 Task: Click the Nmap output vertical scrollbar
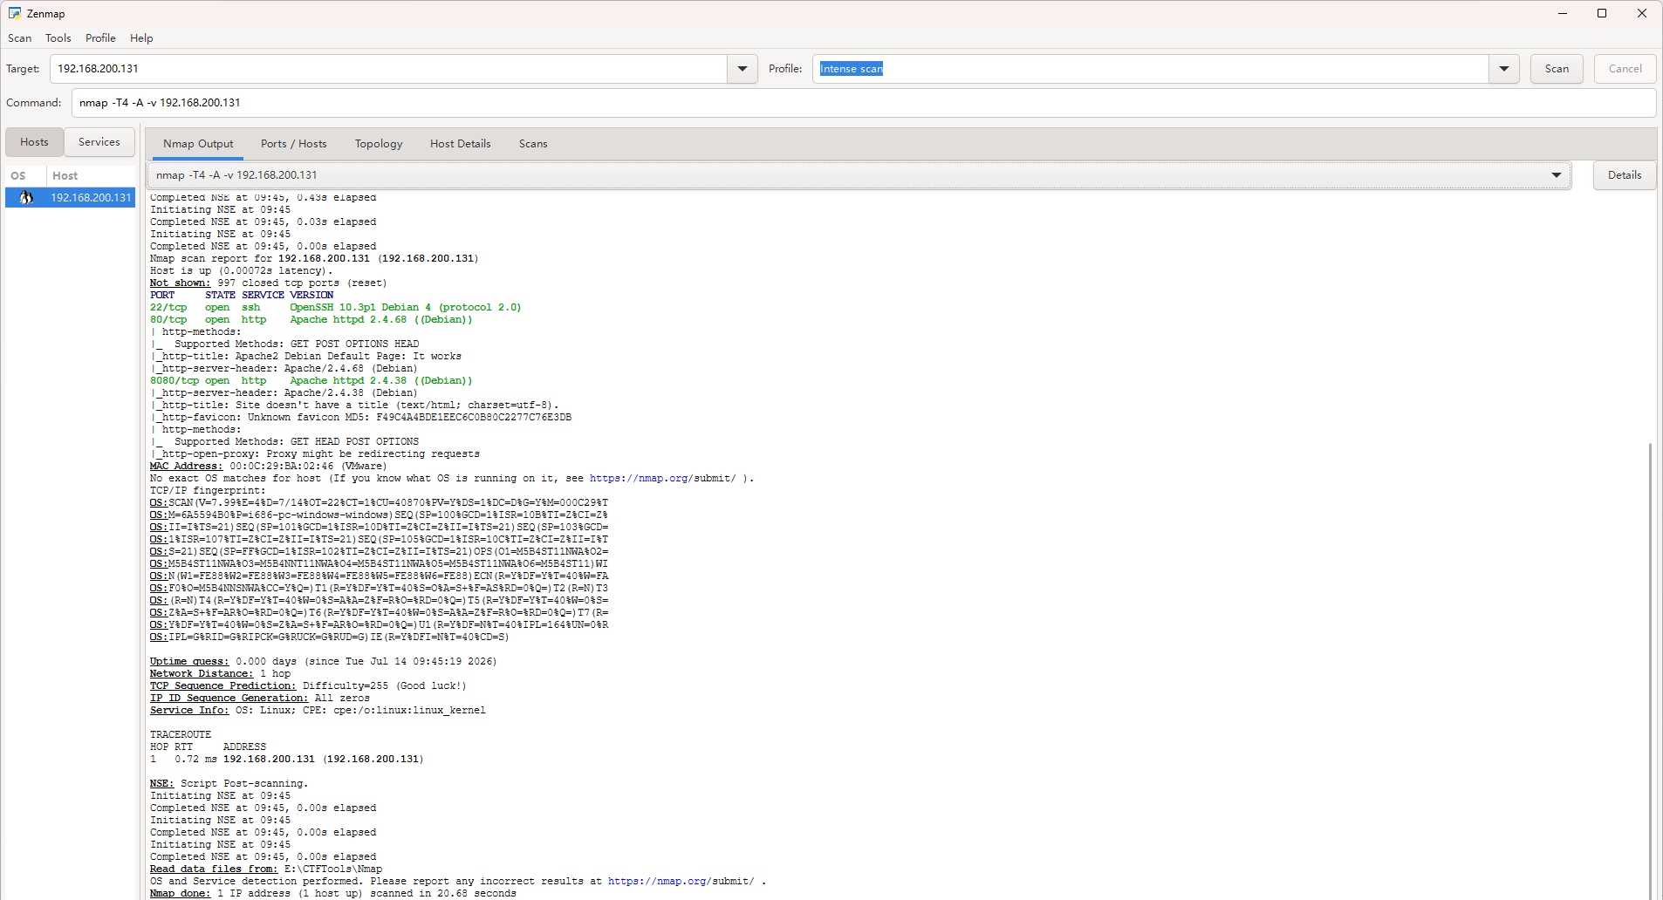tap(1650, 670)
